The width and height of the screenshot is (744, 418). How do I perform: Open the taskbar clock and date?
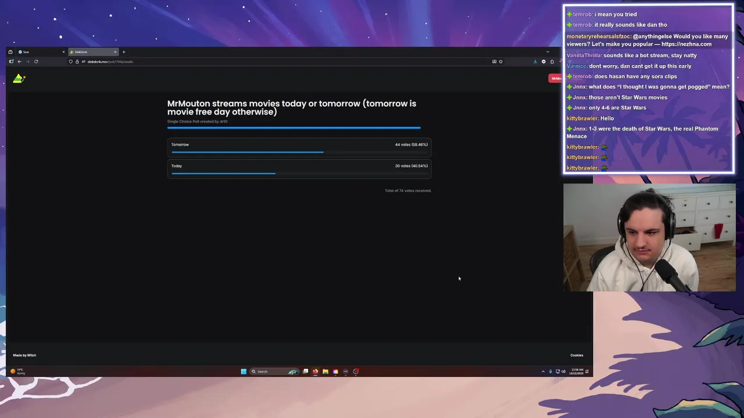click(576, 372)
